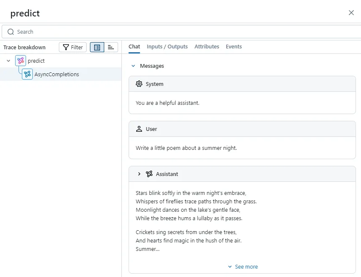Screen dimensions: 361x277
Task: Click the Assistant message model icon
Action: [x=149, y=174]
